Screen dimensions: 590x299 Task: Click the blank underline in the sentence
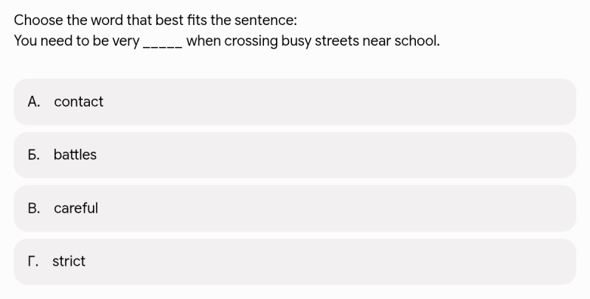163,46
